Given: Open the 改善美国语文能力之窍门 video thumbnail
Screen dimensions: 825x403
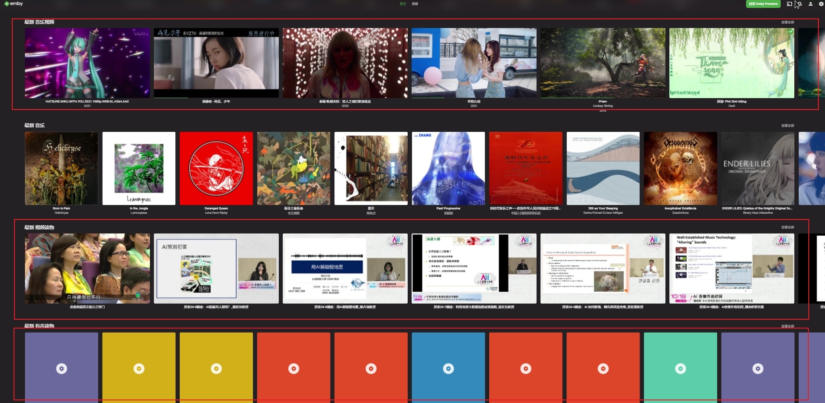Looking at the screenshot, I should (x=87, y=269).
